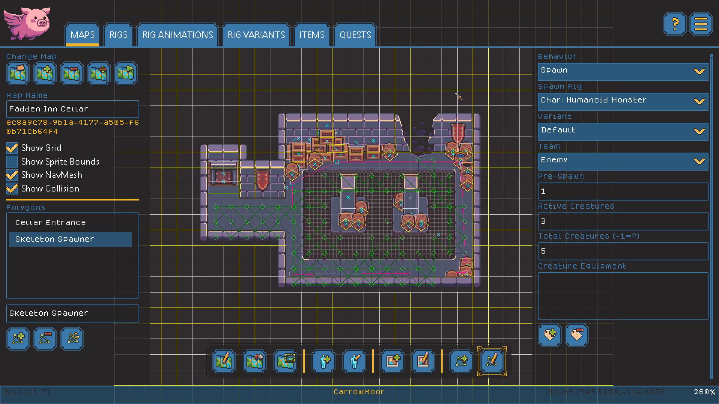Open the Team dropdown showing Enemy

[x=623, y=161]
